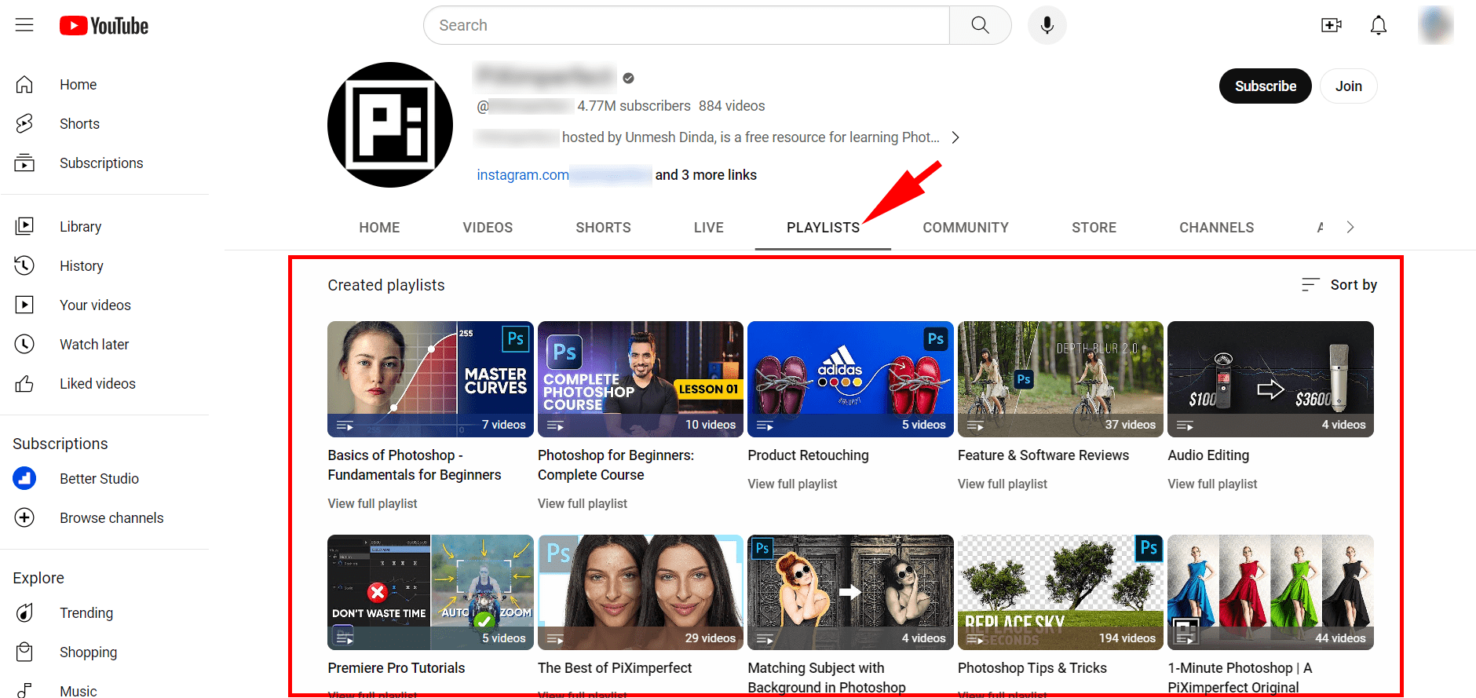This screenshot has width=1476, height=698.
Task: Focus the Search input field
Action: (x=686, y=25)
